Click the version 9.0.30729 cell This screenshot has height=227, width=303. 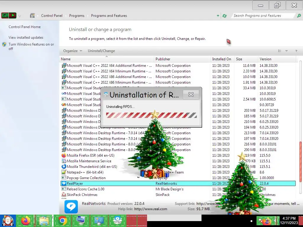point(267,105)
